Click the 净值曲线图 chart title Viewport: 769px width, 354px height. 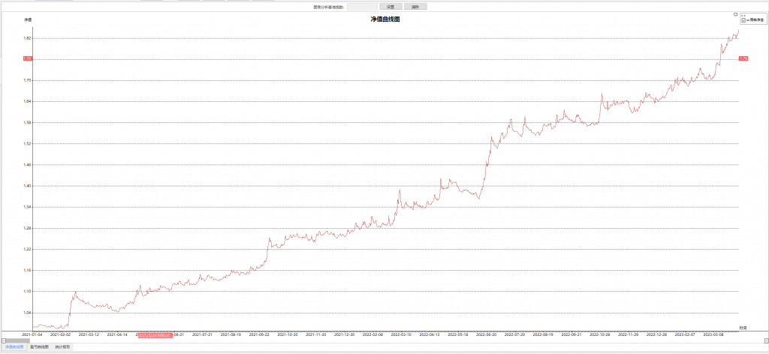(x=384, y=19)
